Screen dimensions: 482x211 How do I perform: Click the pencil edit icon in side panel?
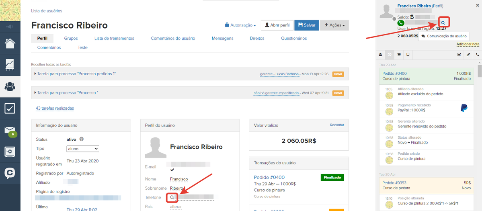click(x=468, y=54)
